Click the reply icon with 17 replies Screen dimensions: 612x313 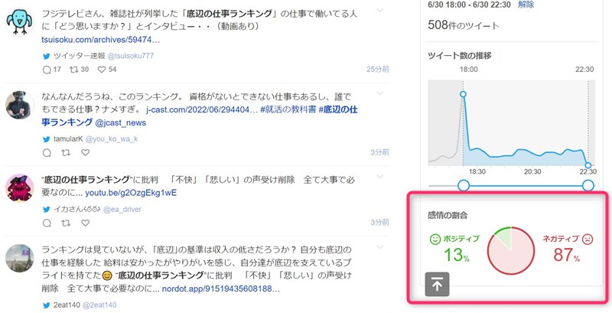point(47,70)
